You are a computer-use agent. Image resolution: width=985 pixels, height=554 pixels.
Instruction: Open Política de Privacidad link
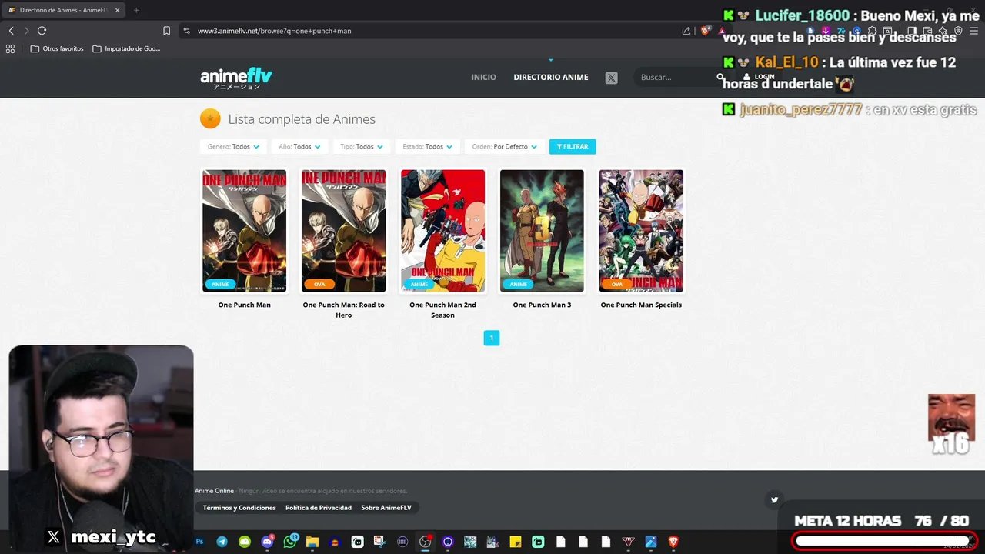point(319,508)
